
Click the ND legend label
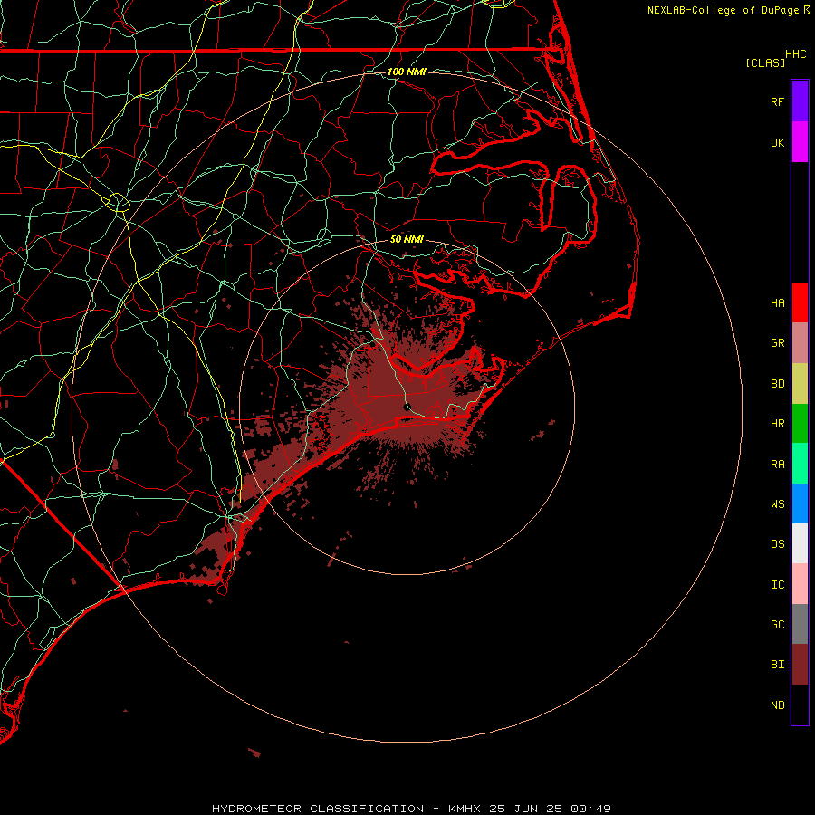tap(777, 705)
